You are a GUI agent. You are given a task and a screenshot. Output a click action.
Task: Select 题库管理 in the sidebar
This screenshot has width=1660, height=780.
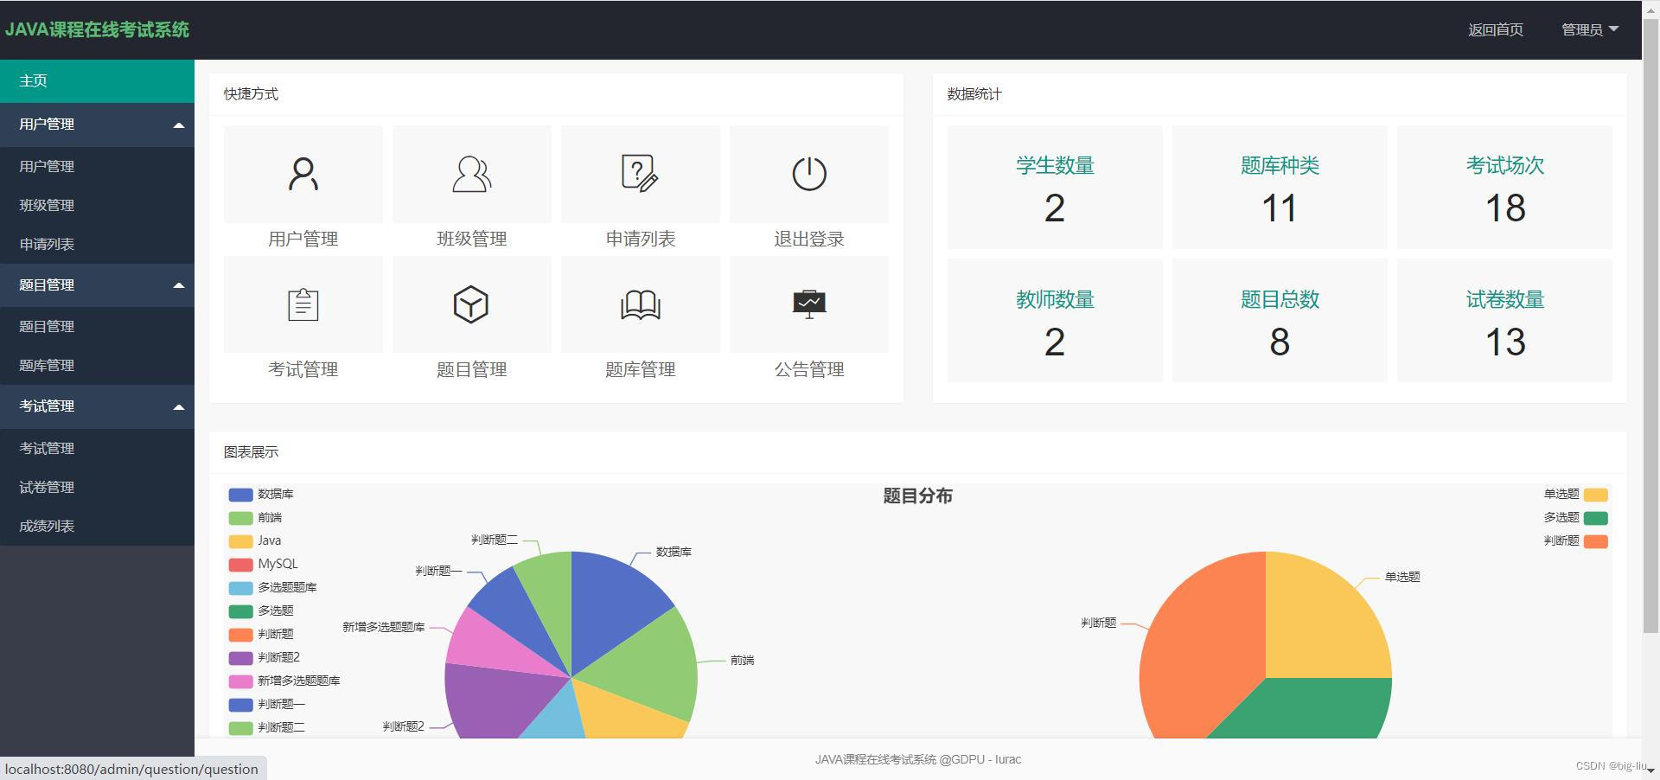[97, 365]
